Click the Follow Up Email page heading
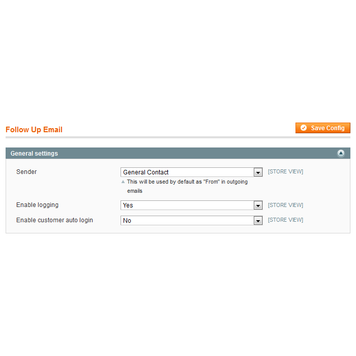356x356 pixels. [34, 130]
